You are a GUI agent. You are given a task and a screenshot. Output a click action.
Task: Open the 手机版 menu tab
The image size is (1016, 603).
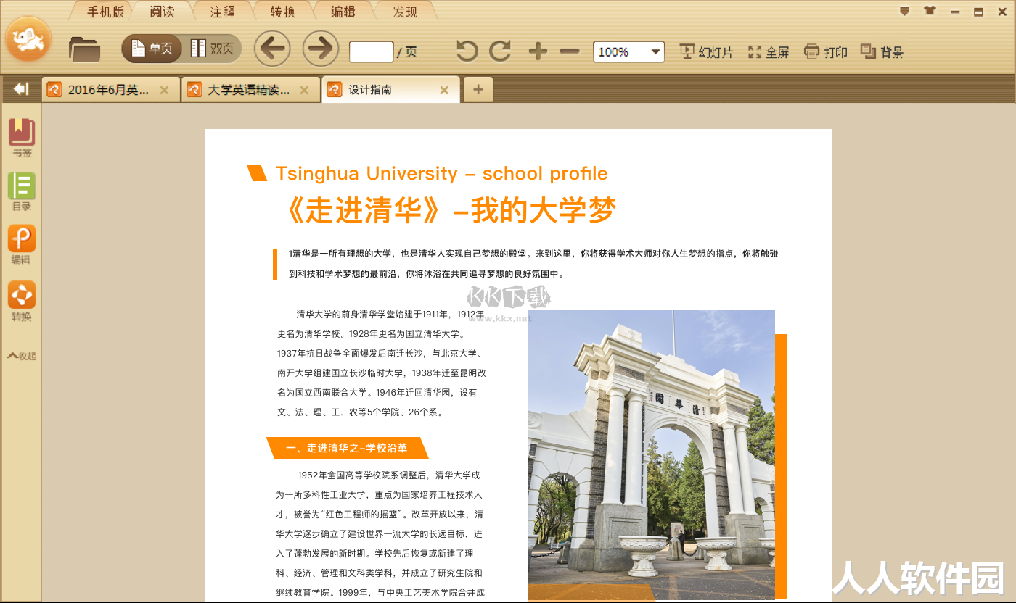point(105,12)
